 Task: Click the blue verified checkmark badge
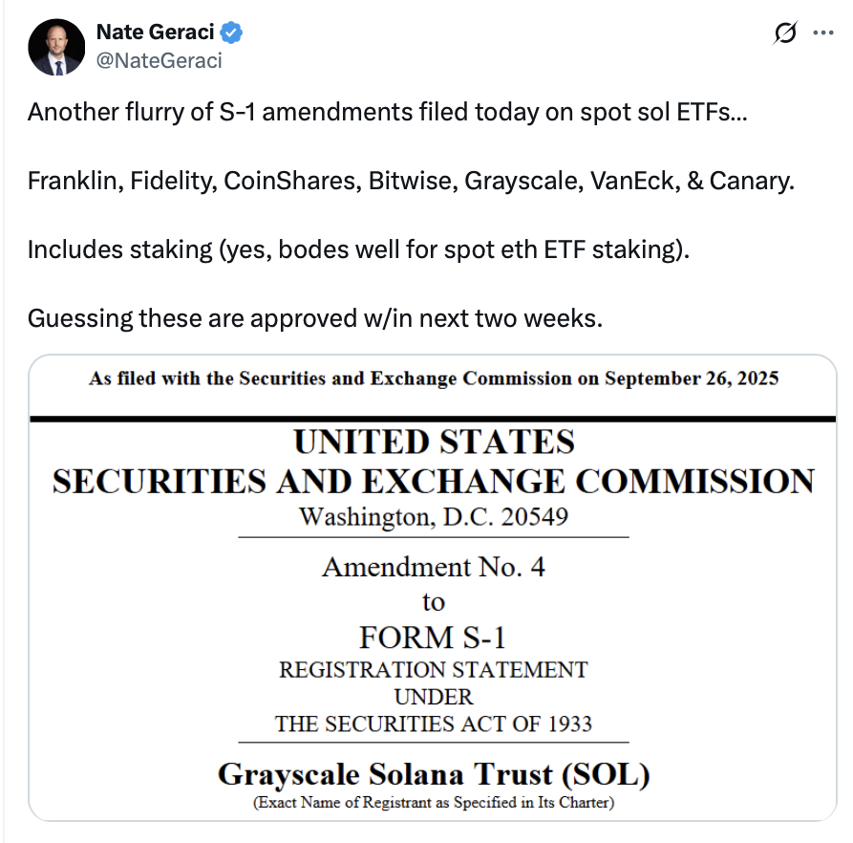[x=231, y=33]
